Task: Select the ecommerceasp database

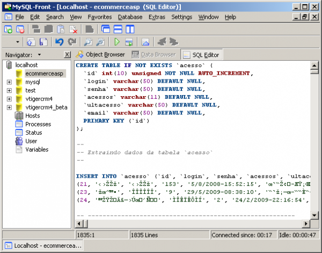Action: click(x=44, y=74)
